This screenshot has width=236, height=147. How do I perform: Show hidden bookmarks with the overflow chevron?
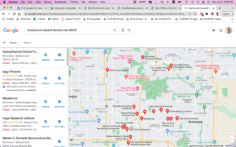pyautogui.click(x=232, y=19)
